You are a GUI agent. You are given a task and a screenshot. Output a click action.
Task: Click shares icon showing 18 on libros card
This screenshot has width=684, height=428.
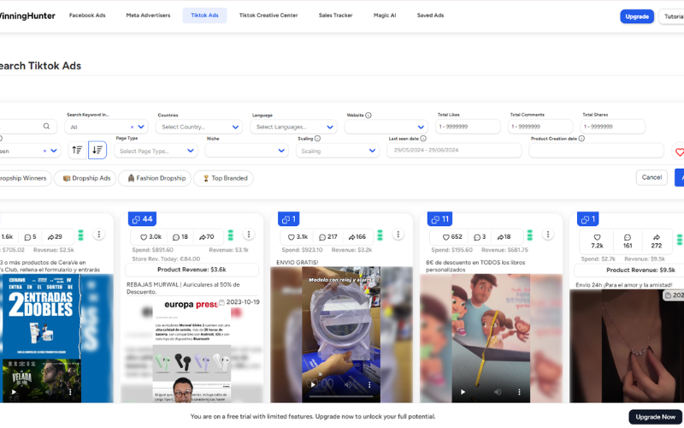tap(500, 237)
